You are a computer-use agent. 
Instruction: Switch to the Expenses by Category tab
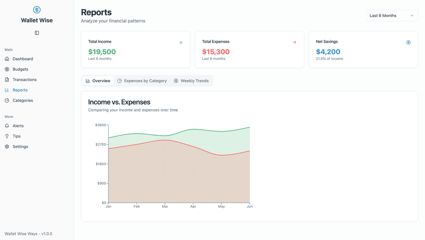click(x=142, y=81)
